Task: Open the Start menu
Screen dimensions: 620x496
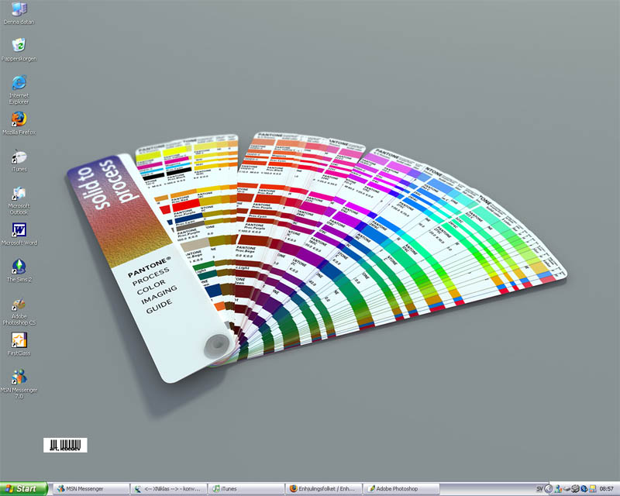Action: [x=23, y=489]
